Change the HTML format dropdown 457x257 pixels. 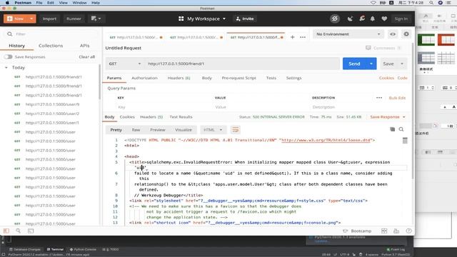(x=213, y=130)
